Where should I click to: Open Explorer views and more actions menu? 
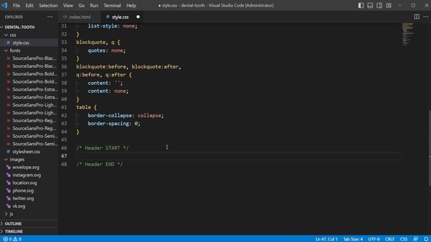point(50,17)
